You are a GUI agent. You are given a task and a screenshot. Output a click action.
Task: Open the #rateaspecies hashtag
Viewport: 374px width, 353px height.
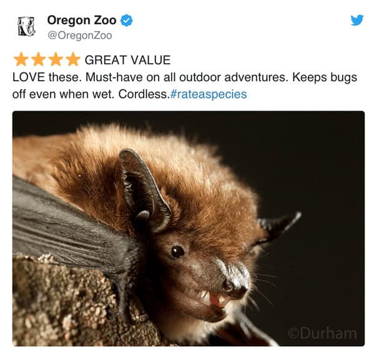[x=208, y=94]
